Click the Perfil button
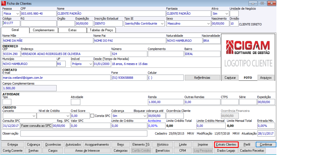Screen dimensions: 310x155 point(247,145)
